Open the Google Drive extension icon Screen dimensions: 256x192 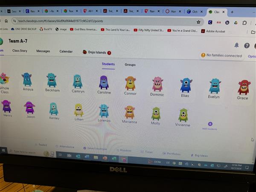(x=236, y=23)
